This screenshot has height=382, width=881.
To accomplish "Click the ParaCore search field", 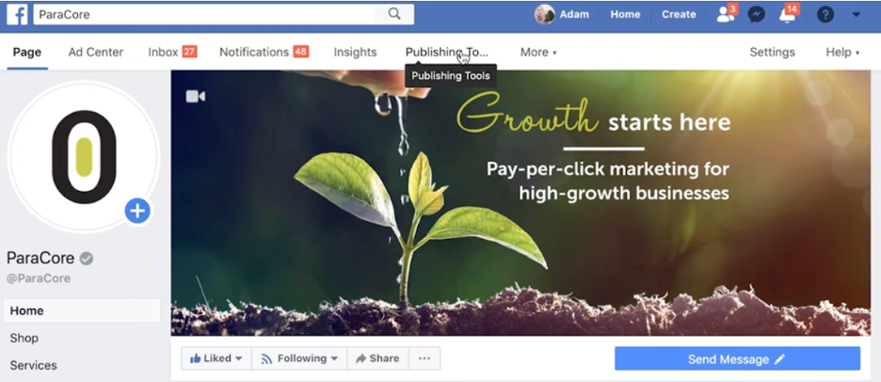I will pyautogui.click(x=204, y=15).
